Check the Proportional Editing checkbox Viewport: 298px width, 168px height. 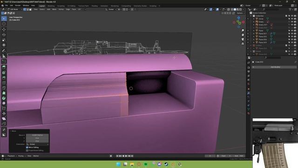[27, 150]
